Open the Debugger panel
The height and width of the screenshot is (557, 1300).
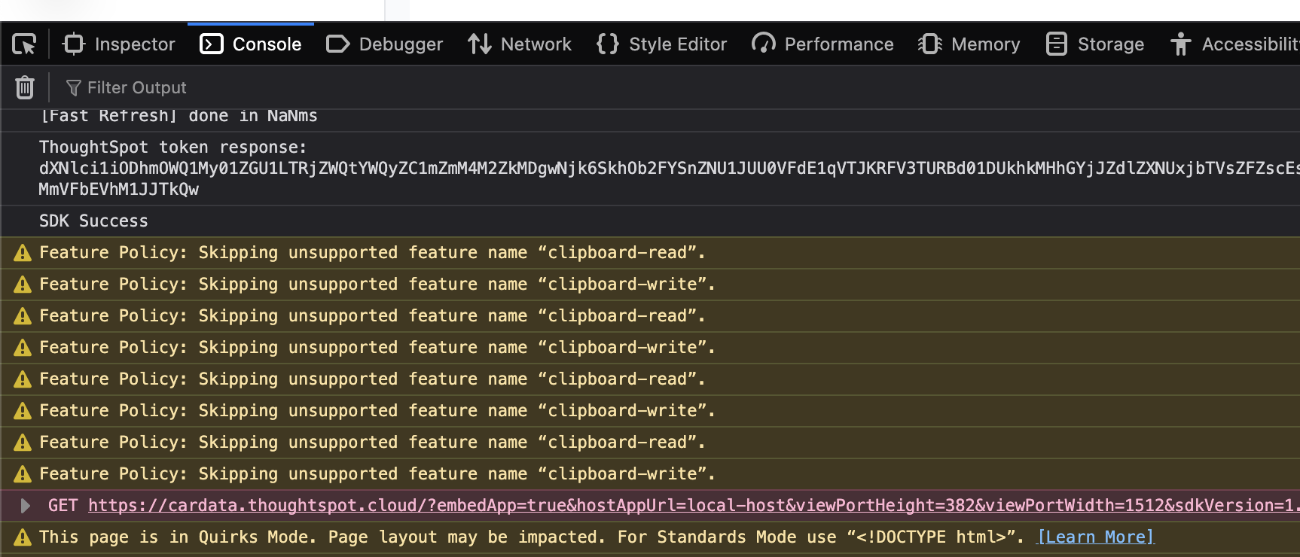click(385, 44)
